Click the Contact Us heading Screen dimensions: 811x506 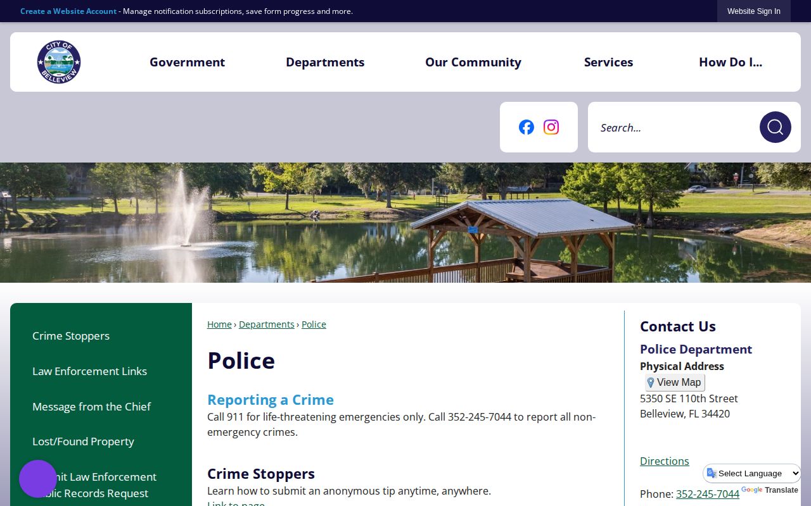(x=678, y=326)
